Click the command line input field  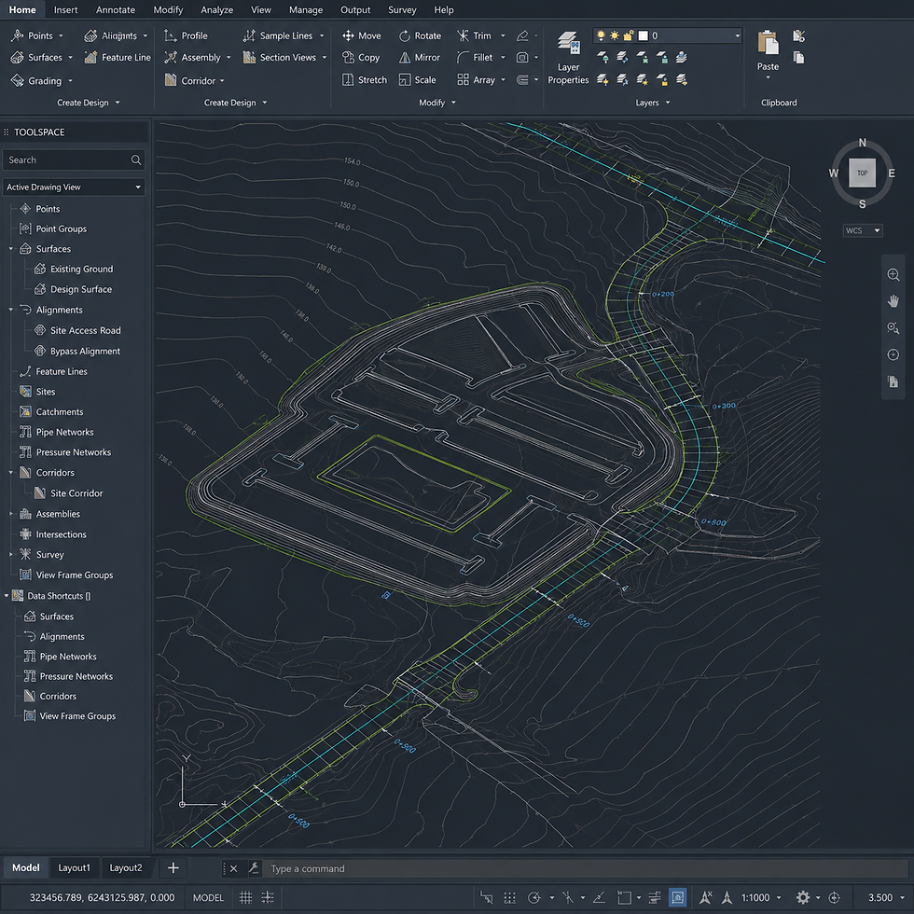(586, 868)
